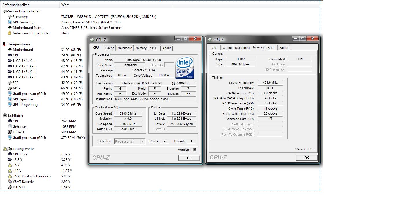Image resolution: width=398 pixels, height=217 pixels.
Task: Click the Specification field Intel Core 2 Quad CPU
Action: 155,83
